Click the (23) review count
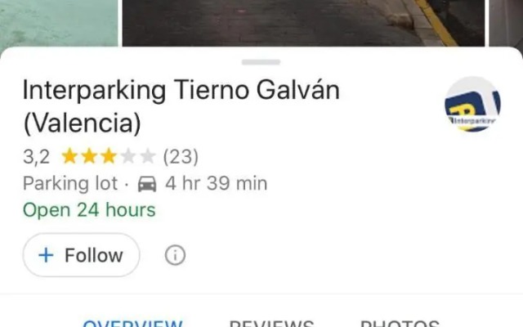Viewport: 523px width, 327px height. [x=181, y=157]
